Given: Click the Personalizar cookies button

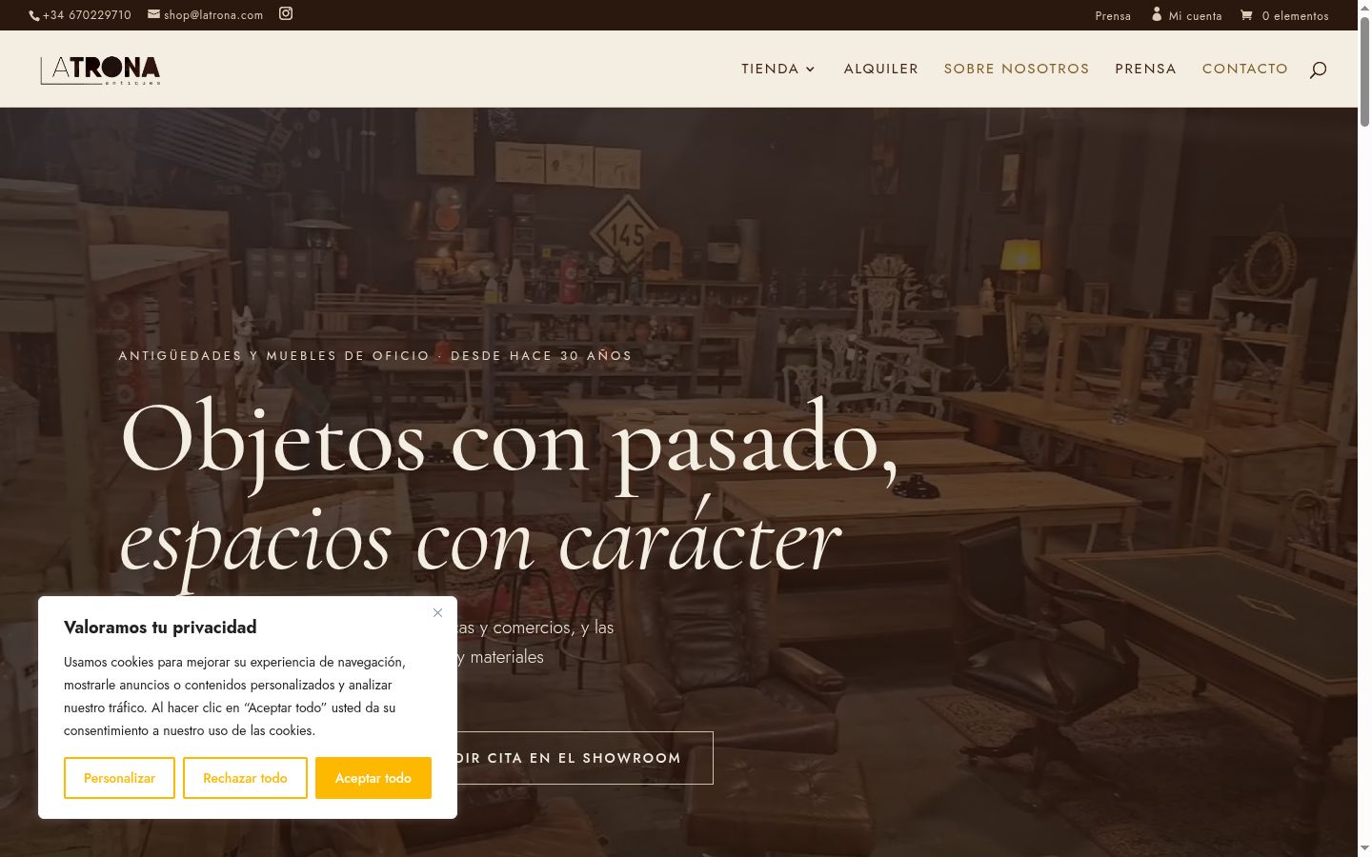Looking at the screenshot, I should [x=119, y=778].
